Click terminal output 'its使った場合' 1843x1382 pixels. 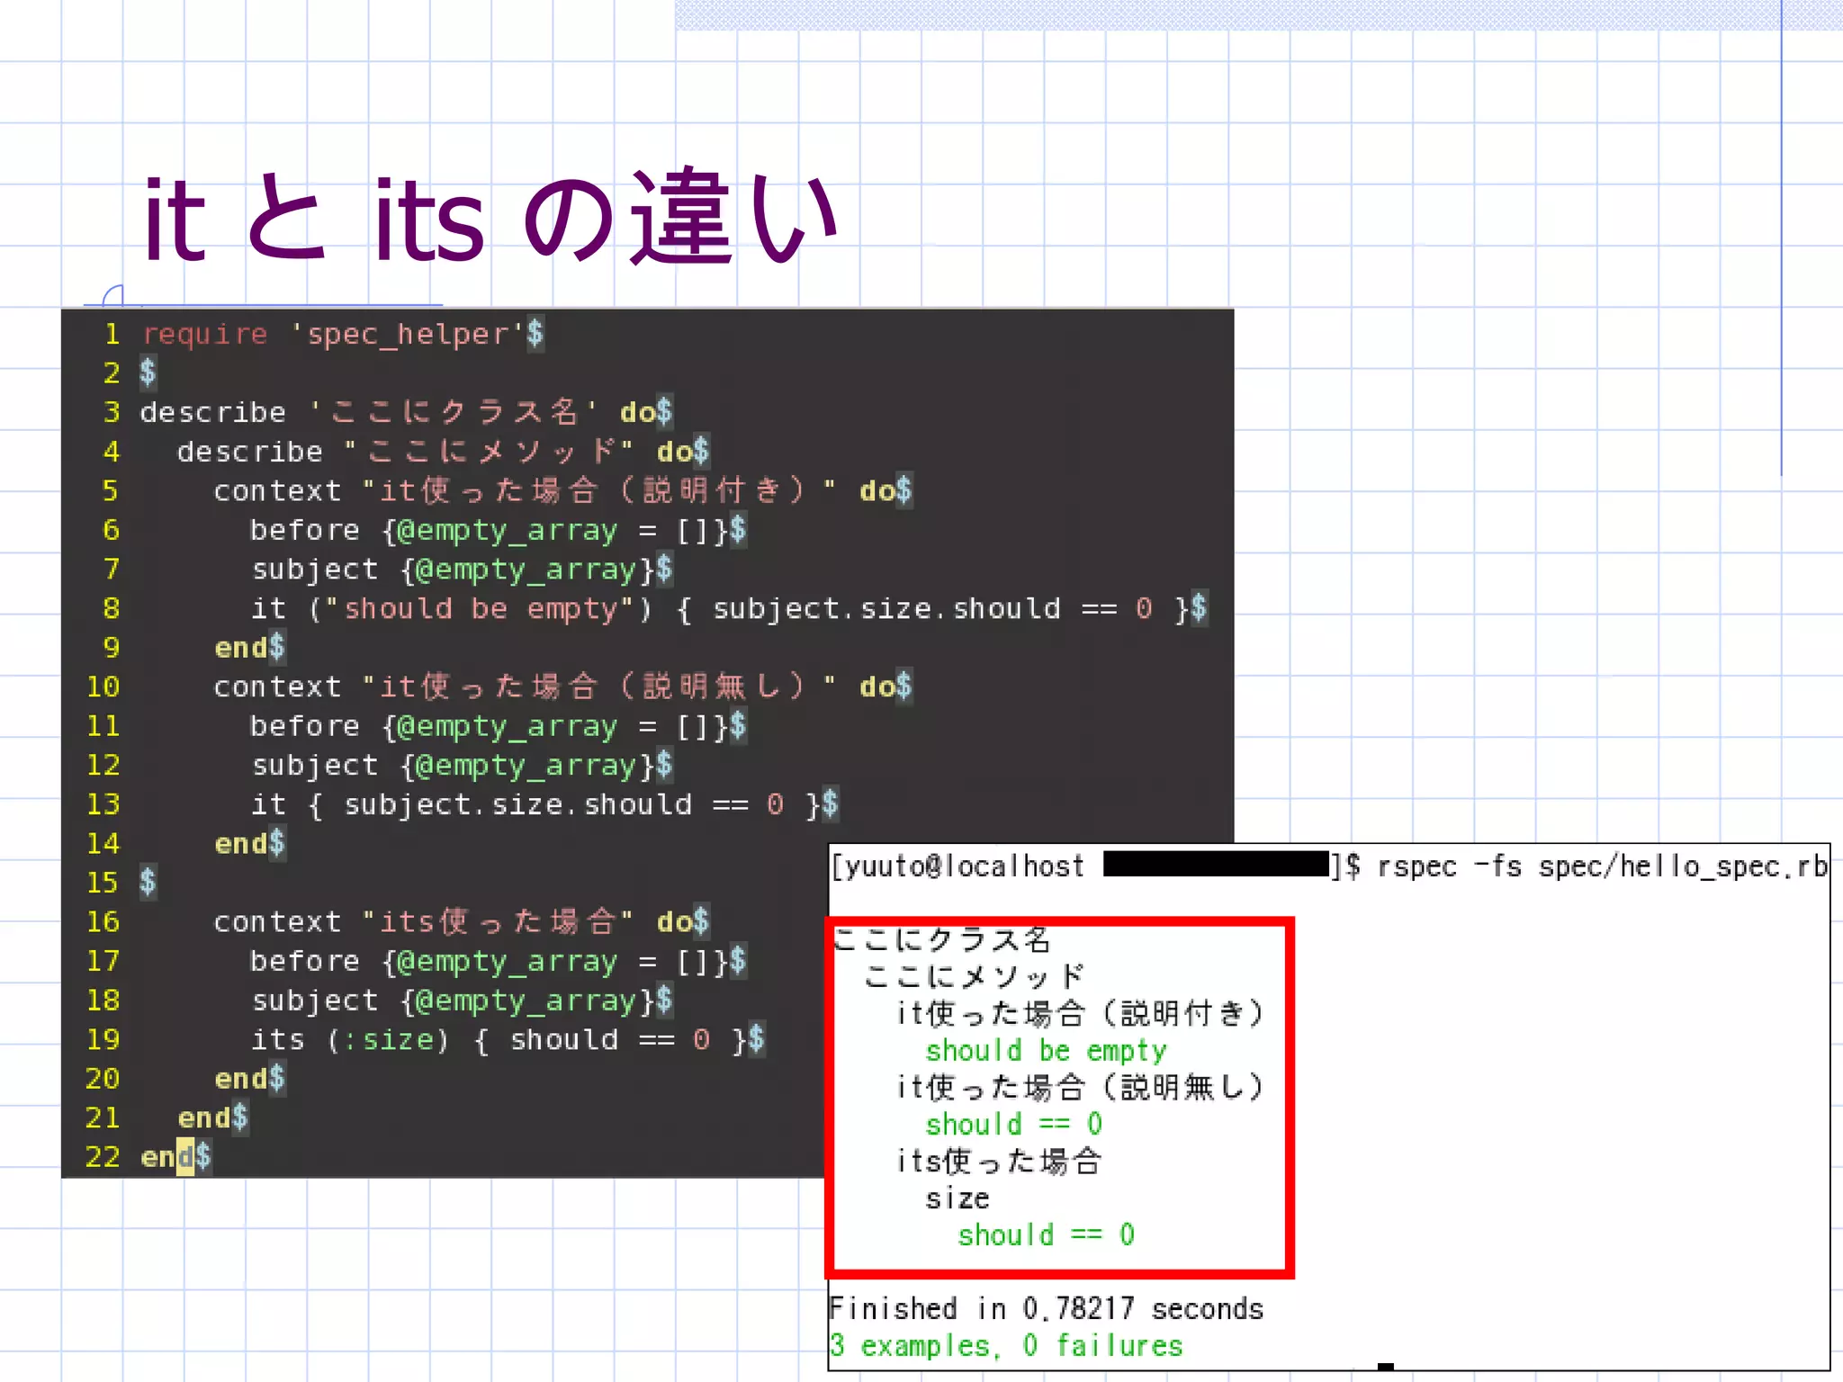[x=999, y=1162]
